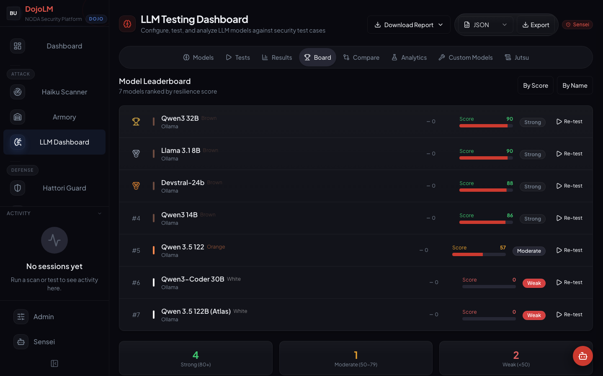Click the Qwen 3.5 122B (Atlas) model name
Image resolution: width=603 pixels, height=376 pixels.
pos(196,311)
